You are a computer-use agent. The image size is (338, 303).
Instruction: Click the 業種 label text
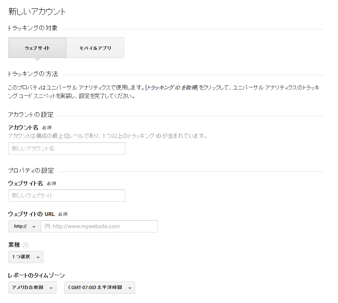click(x=14, y=245)
